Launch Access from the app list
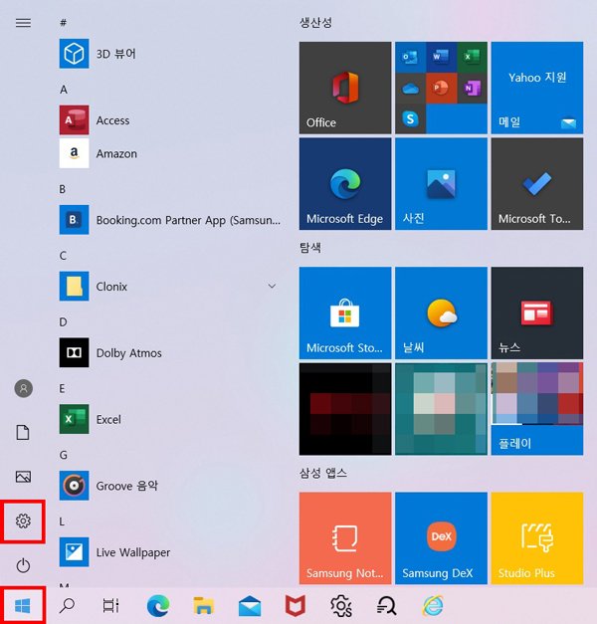 (x=169, y=120)
